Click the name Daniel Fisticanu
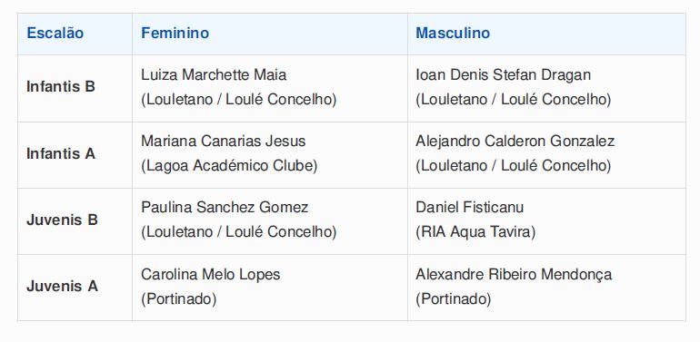Viewport: 700px width, 342px height. pyautogui.click(x=470, y=208)
